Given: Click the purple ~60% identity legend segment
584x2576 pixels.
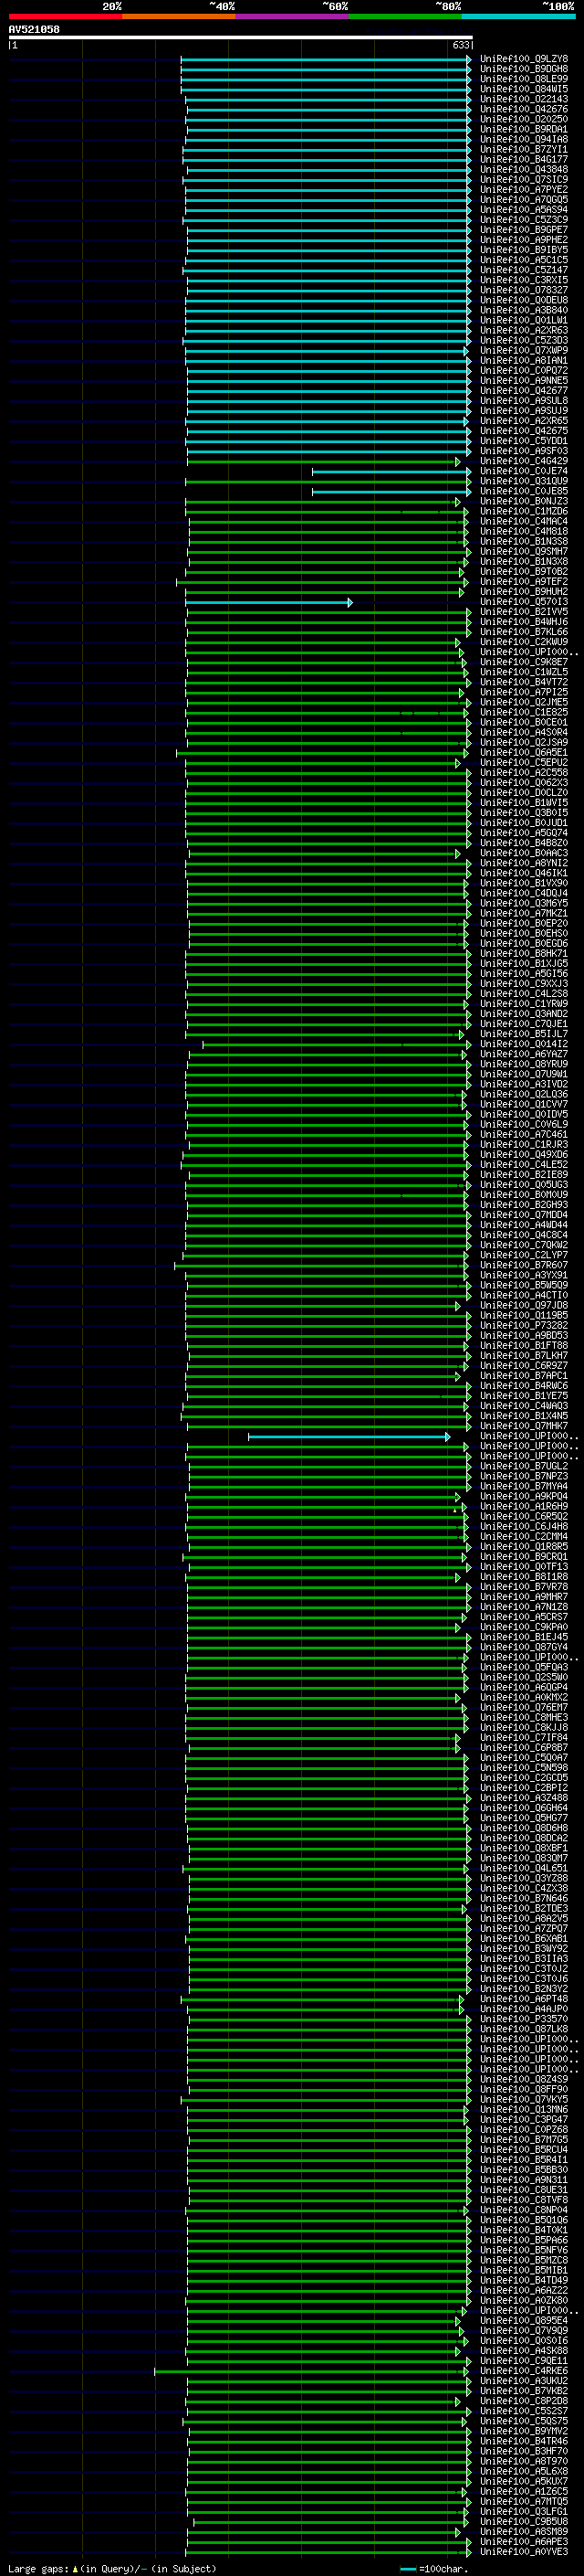Looking at the screenshot, I should tap(293, 16).
